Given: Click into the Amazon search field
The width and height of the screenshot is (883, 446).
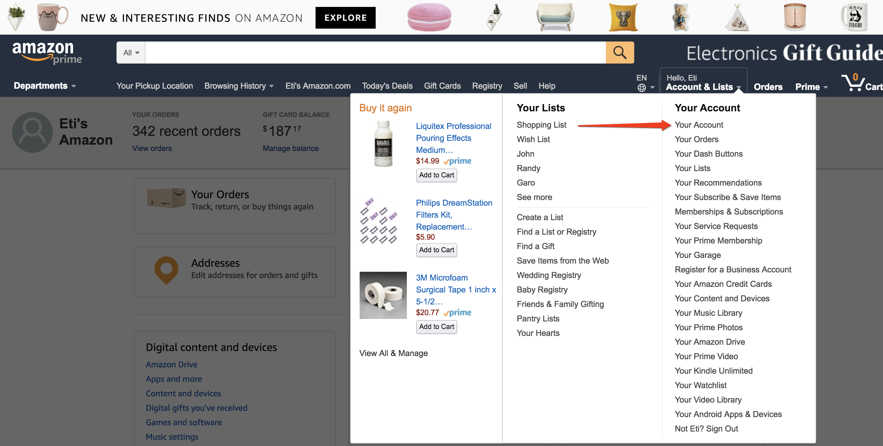Looking at the screenshot, I should (x=375, y=53).
